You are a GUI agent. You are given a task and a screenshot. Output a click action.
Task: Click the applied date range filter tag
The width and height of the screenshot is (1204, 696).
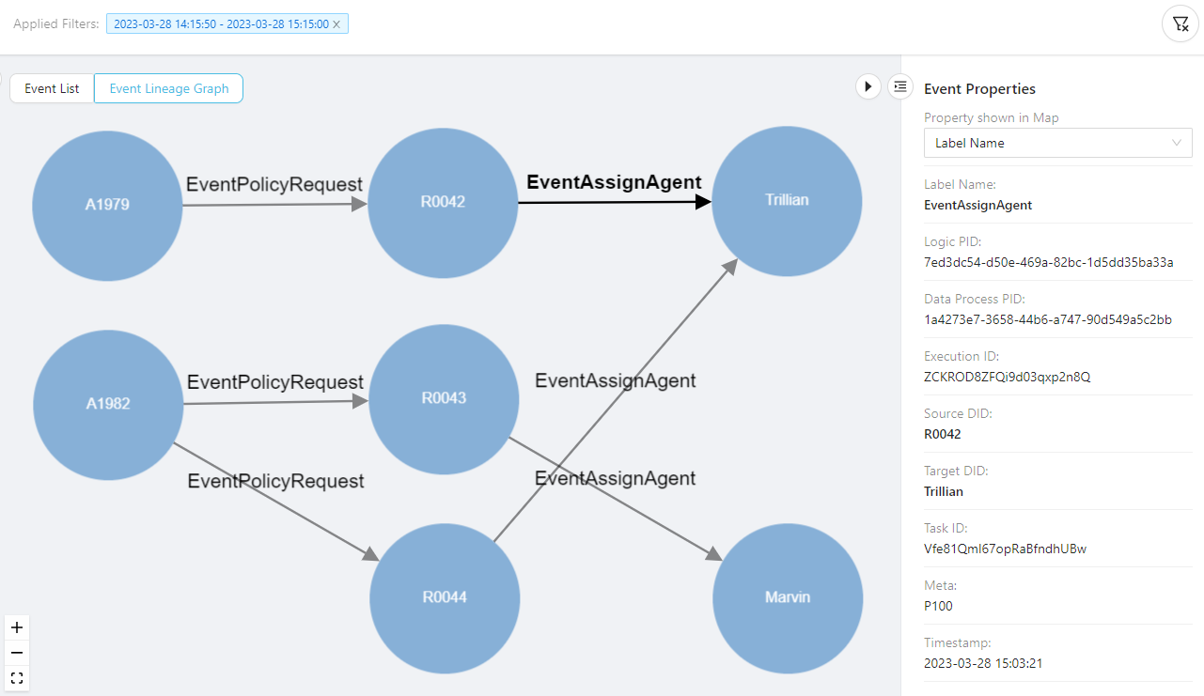(221, 24)
